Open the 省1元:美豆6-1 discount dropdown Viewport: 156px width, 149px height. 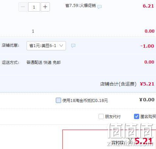46,46
